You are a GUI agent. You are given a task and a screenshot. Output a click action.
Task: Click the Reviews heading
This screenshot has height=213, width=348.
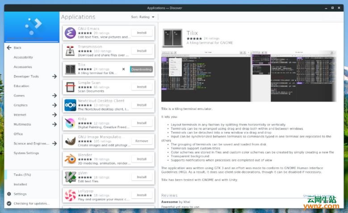(169, 195)
